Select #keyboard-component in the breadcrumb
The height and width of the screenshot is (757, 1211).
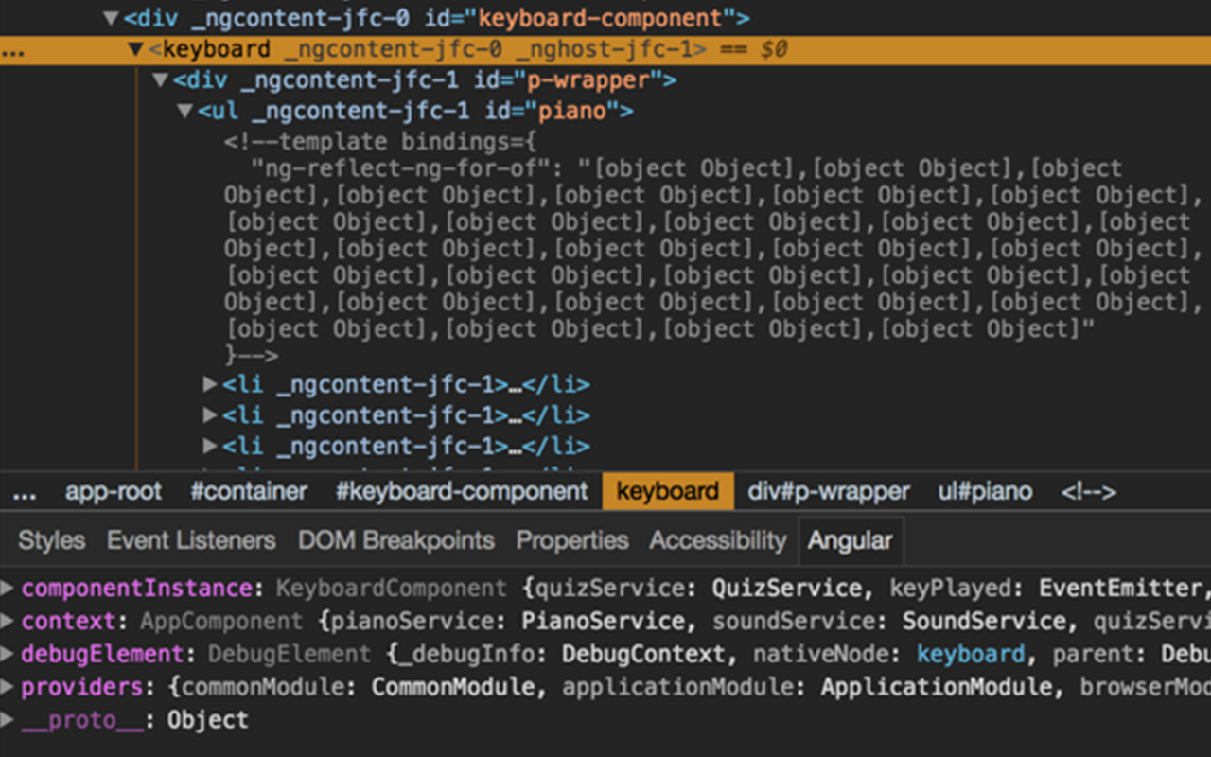tap(462, 492)
